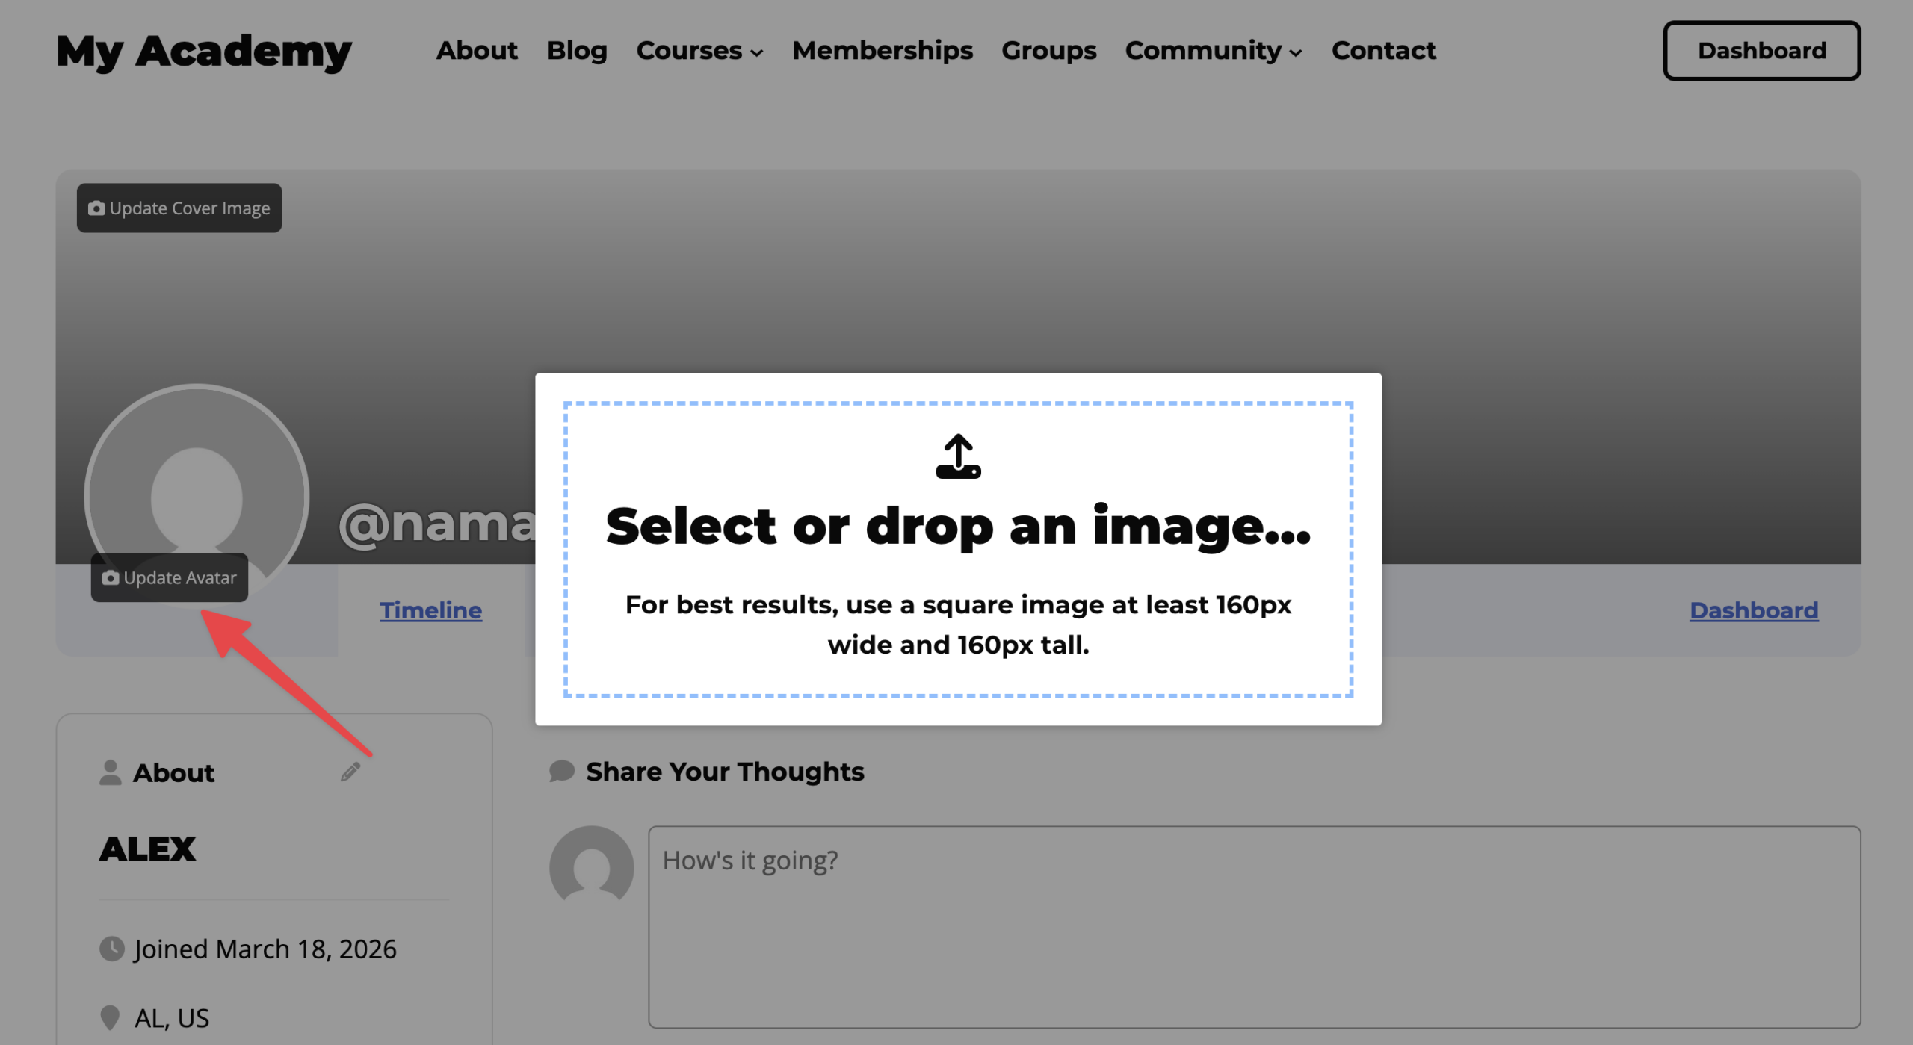Click the camera icon on Update Avatar
The image size is (1913, 1045).
[x=111, y=577]
